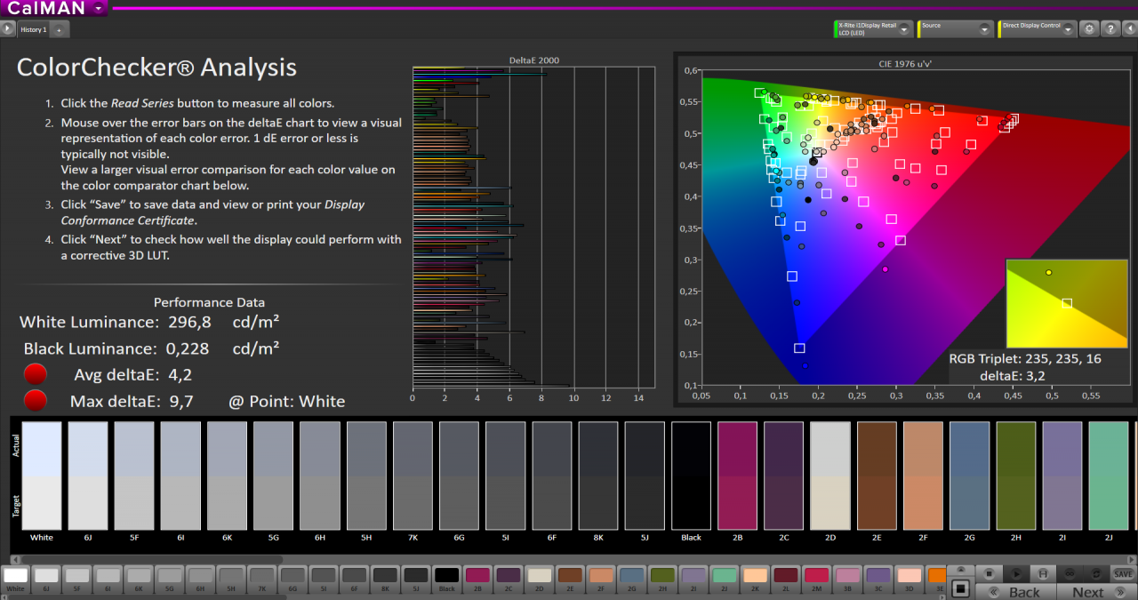1138x600 pixels.
Task: Open the CalMAN main menu dropdown arrow
Action: [100, 8]
